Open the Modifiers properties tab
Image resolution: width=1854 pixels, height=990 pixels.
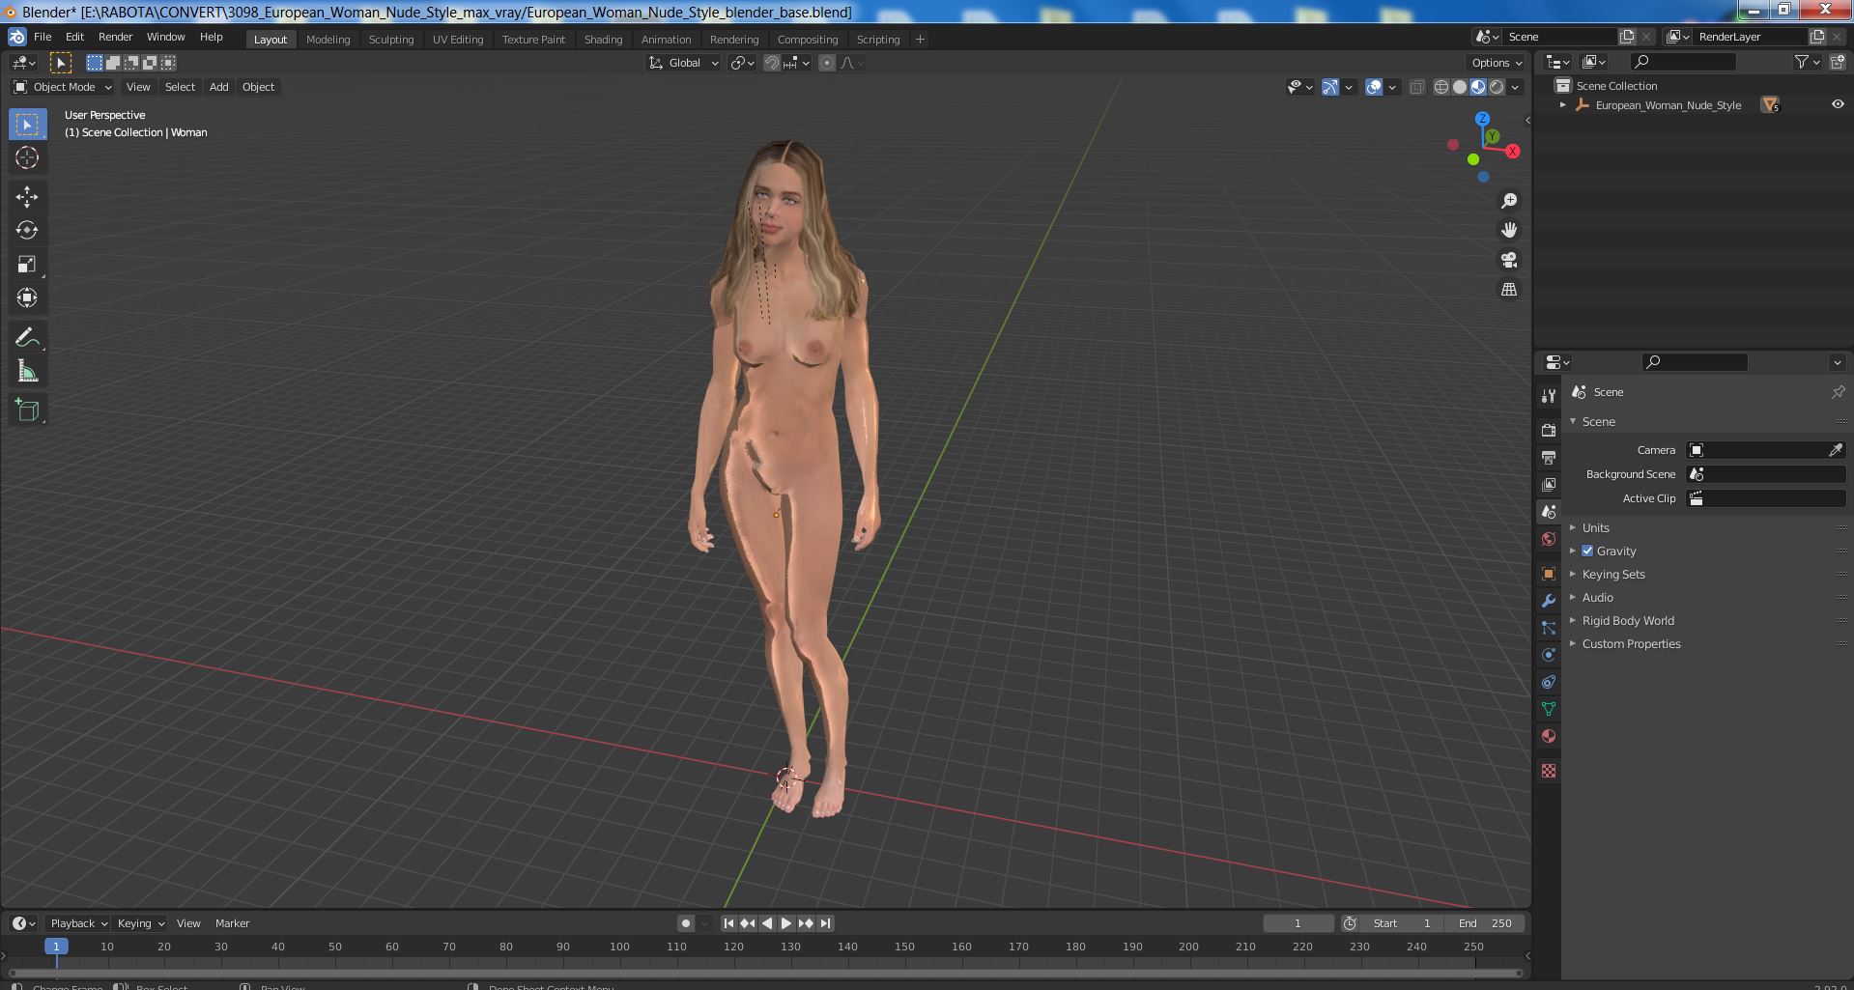click(x=1549, y=601)
